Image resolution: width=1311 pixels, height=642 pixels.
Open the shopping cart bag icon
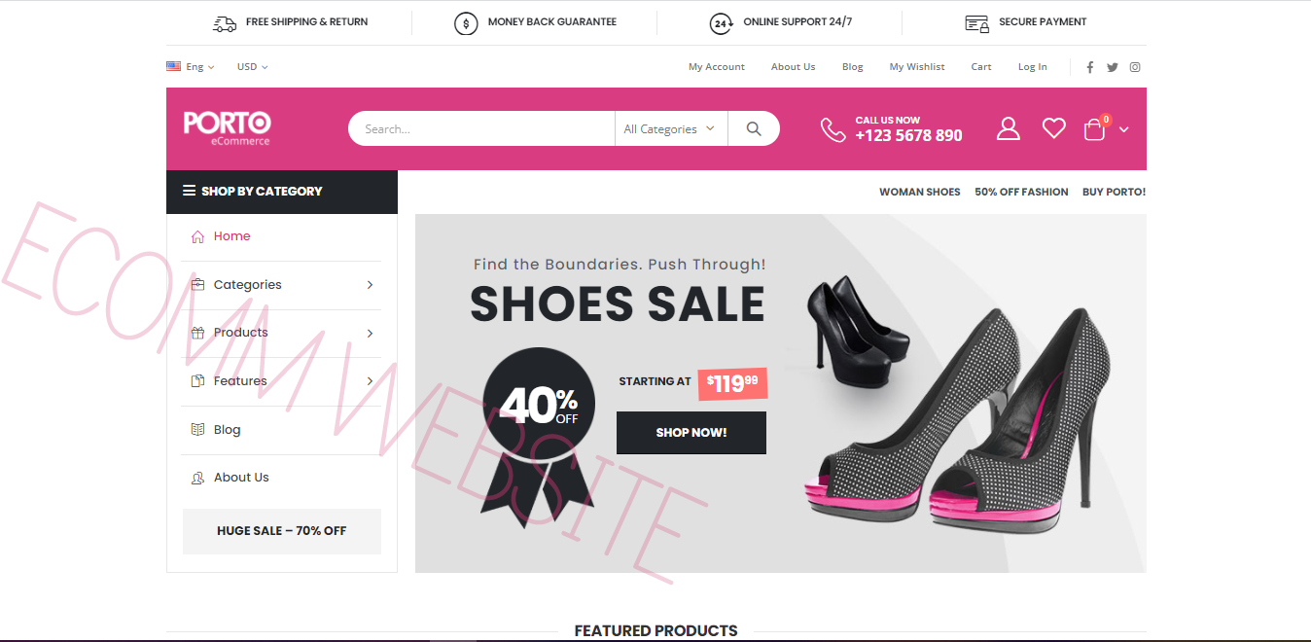click(x=1095, y=128)
